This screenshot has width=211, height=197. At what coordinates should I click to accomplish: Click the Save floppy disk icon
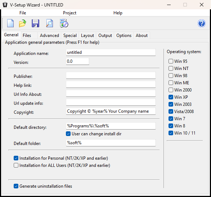tap(36, 23)
